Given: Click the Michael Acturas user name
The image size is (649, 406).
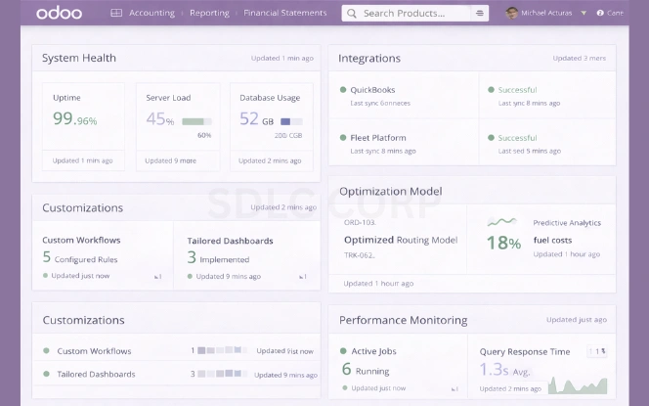Looking at the screenshot, I should click(x=546, y=13).
